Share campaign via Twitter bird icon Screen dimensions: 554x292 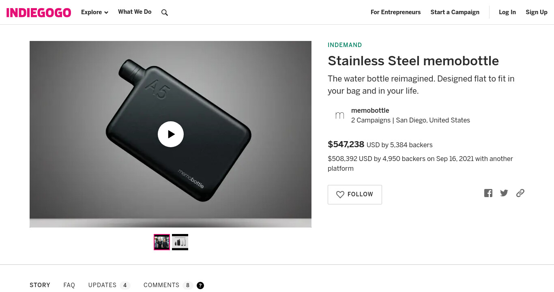click(x=504, y=193)
